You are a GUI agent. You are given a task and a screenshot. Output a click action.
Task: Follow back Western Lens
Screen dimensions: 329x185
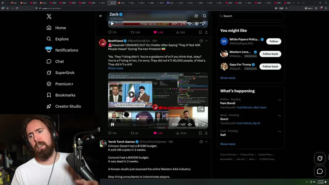(270, 54)
